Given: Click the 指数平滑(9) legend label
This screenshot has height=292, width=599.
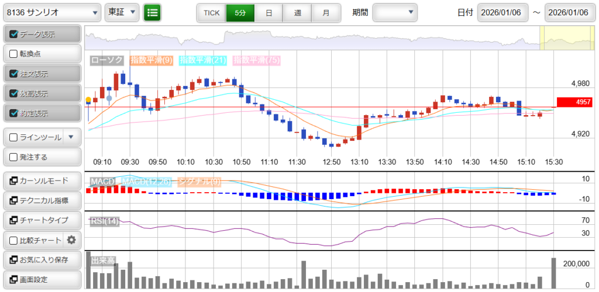Looking at the screenshot, I should pos(151,60).
